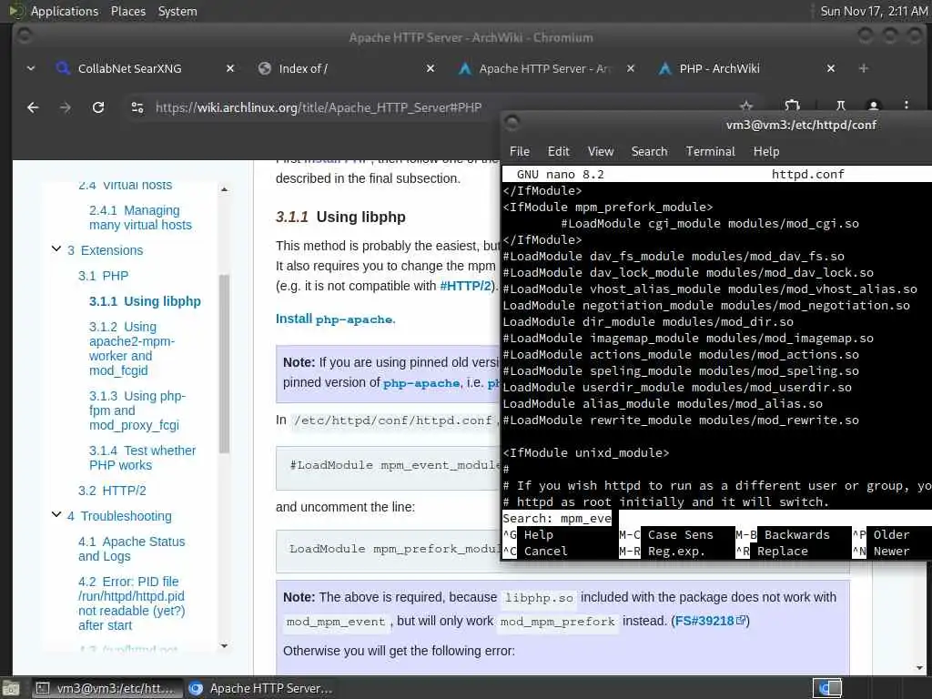The image size is (932, 699).
Task: Go to 3.1 PHP section link
Action: point(103,276)
